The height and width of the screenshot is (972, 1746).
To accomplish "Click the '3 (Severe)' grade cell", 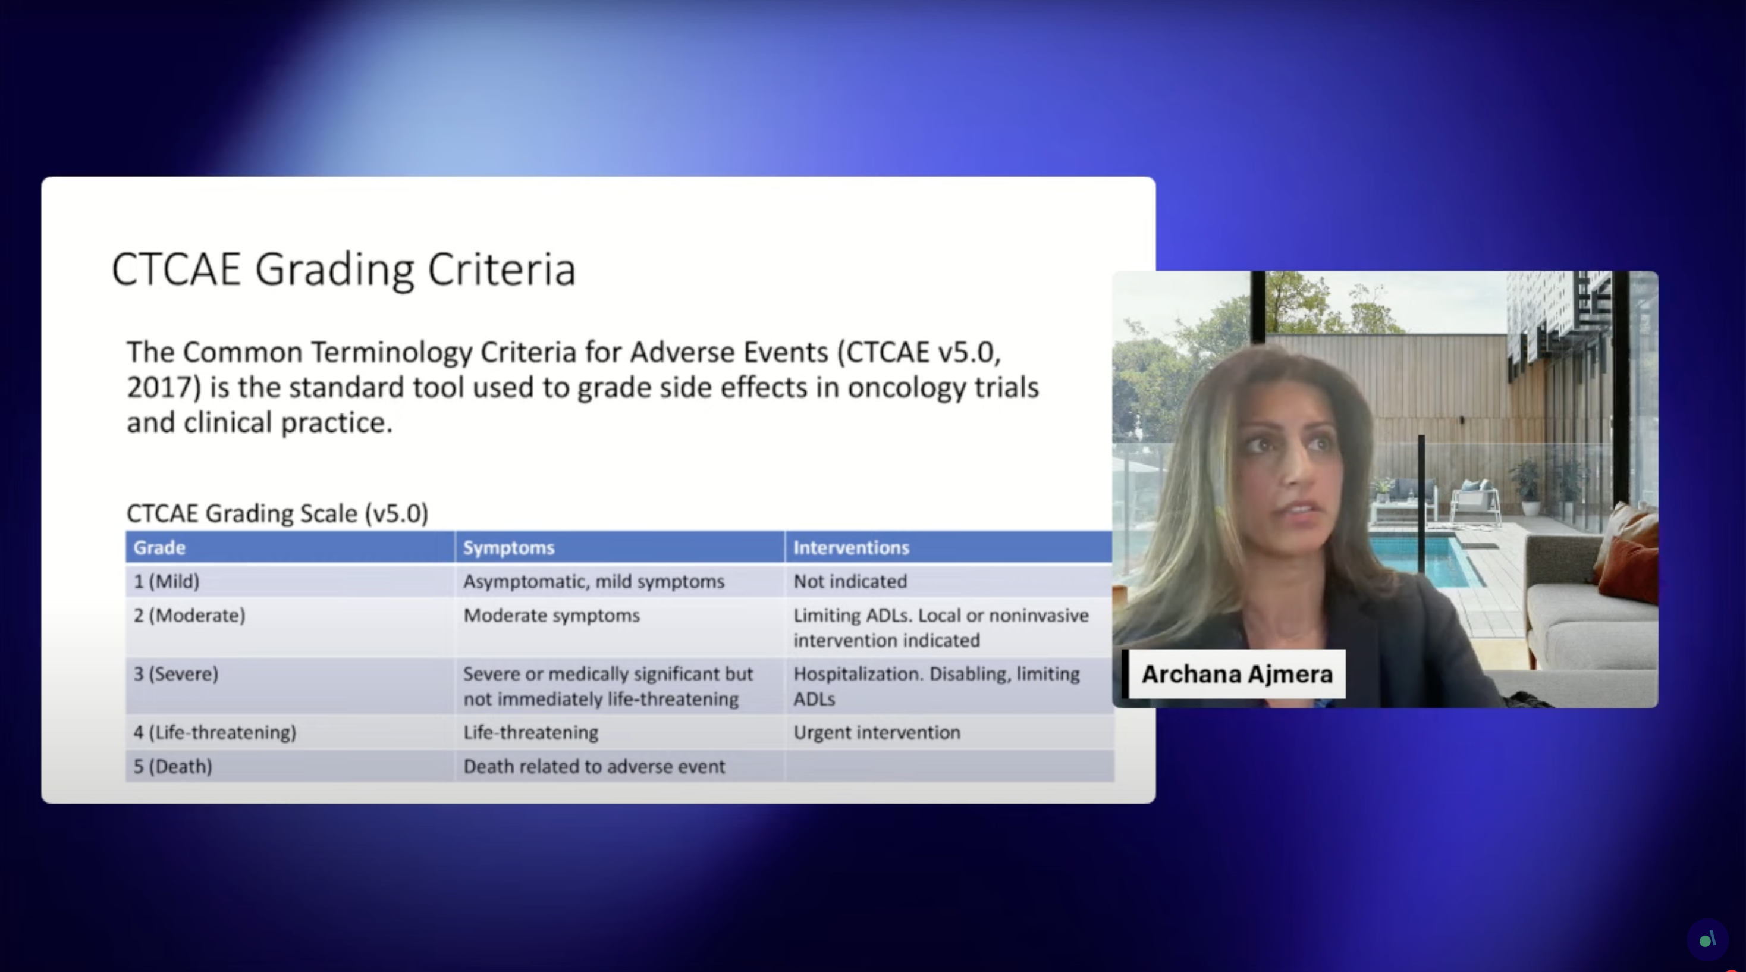I will (290, 685).
